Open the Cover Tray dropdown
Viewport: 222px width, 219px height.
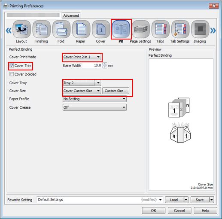coord(82,83)
